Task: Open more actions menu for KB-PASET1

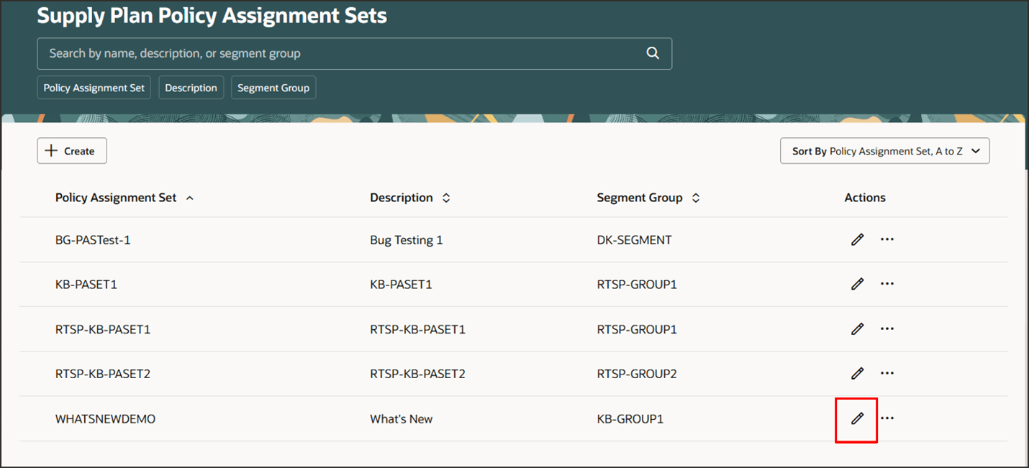Action: tap(887, 284)
